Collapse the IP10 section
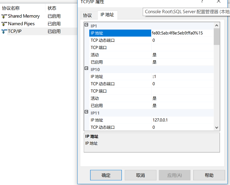Viewport: 230px width, 185px height. click(x=86, y=68)
